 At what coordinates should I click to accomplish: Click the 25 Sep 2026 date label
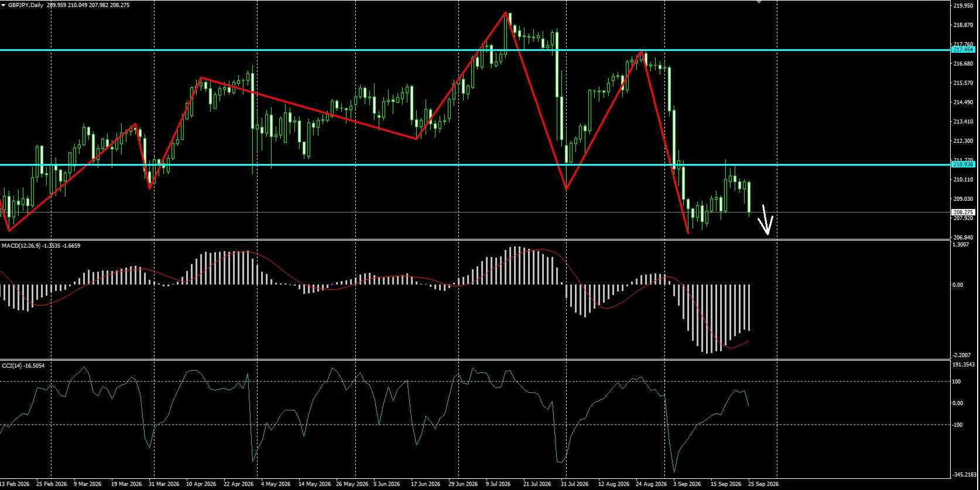763,484
